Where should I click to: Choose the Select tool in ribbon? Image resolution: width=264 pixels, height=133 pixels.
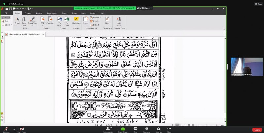[17, 21]
